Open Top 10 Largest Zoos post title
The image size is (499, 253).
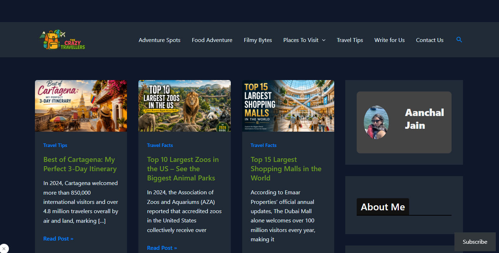tap(183, 169)
